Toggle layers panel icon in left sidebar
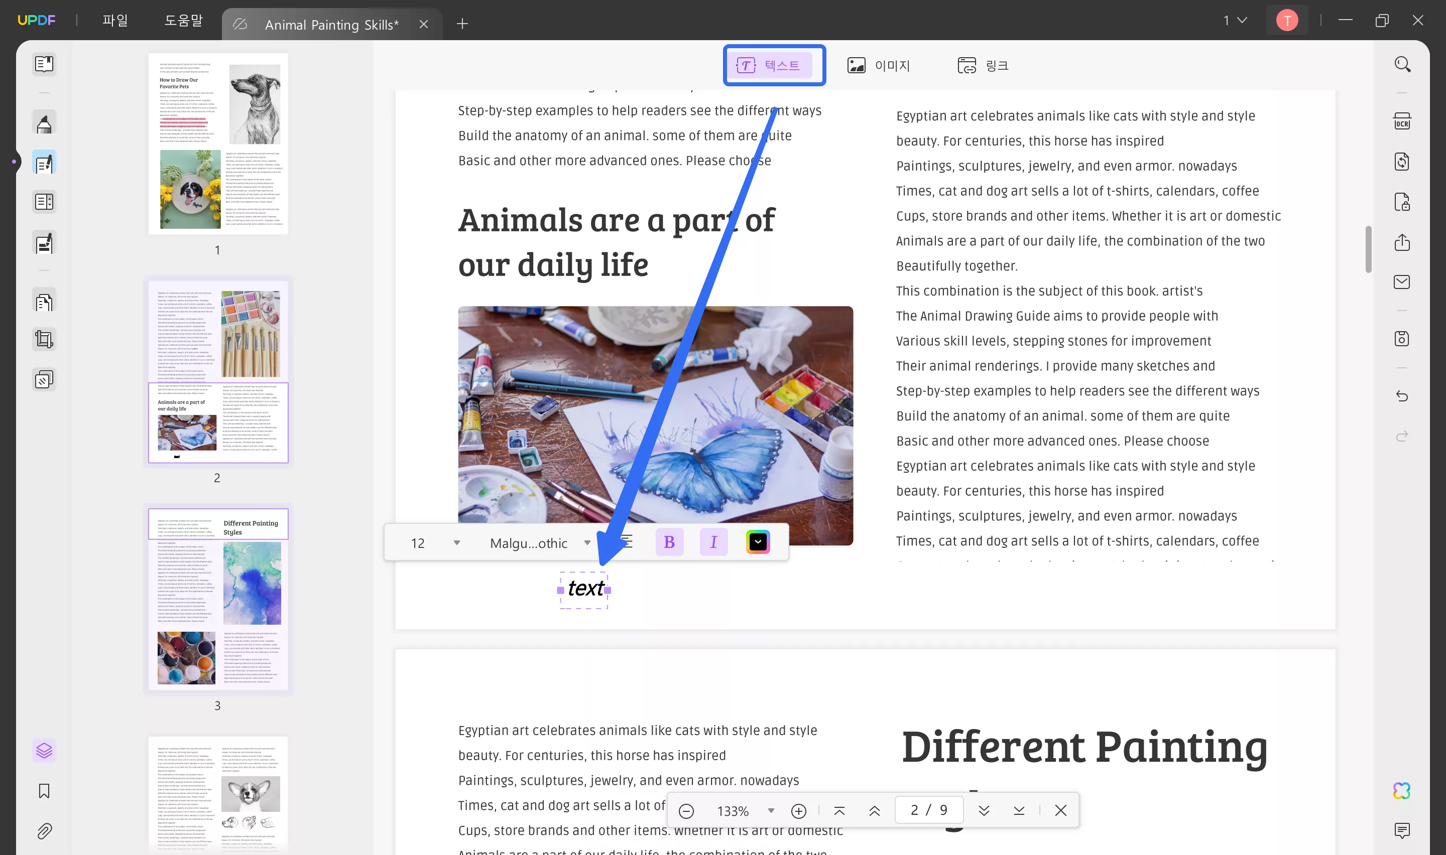1446x855 pixels. [x=43, y=750]
